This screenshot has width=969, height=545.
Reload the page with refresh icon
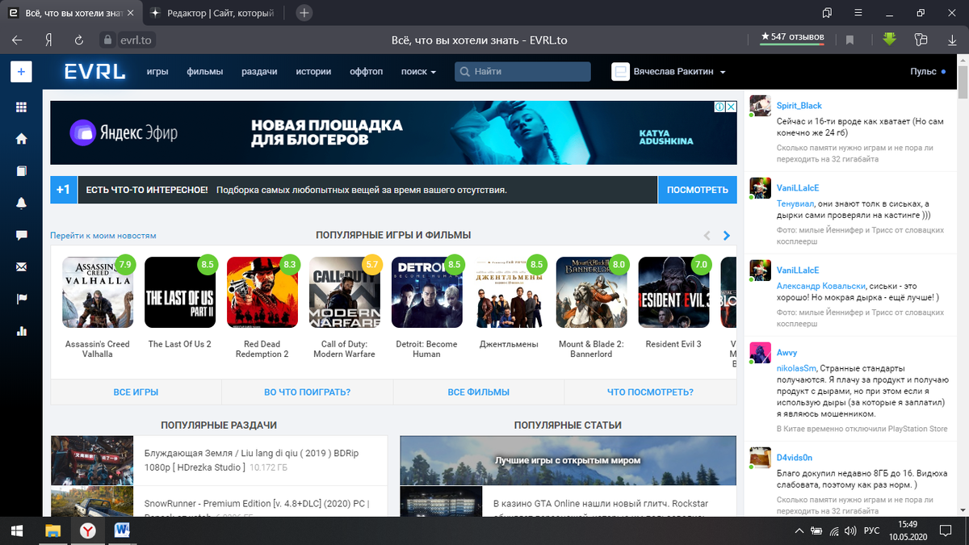[x=79, y=40]
